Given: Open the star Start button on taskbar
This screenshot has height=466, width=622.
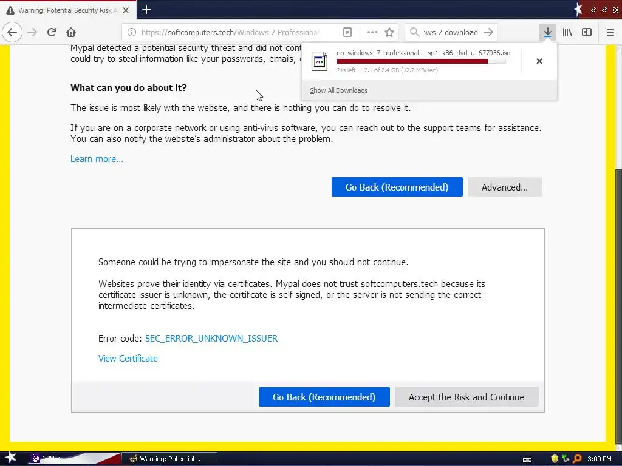Looking at the screenshot, I should click(x=10, y=458).
